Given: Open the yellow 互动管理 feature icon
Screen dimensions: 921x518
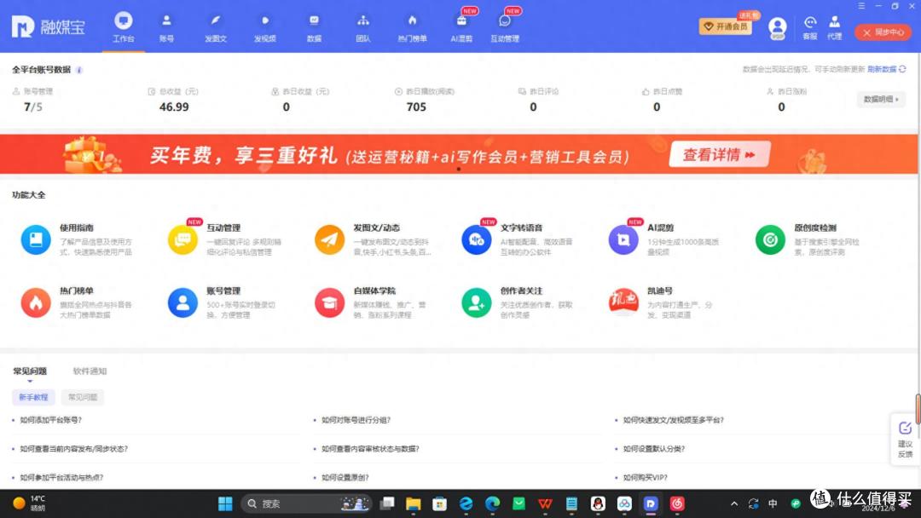Looking at the screenshot, I should pyautogui.click(x=182, y=239).
